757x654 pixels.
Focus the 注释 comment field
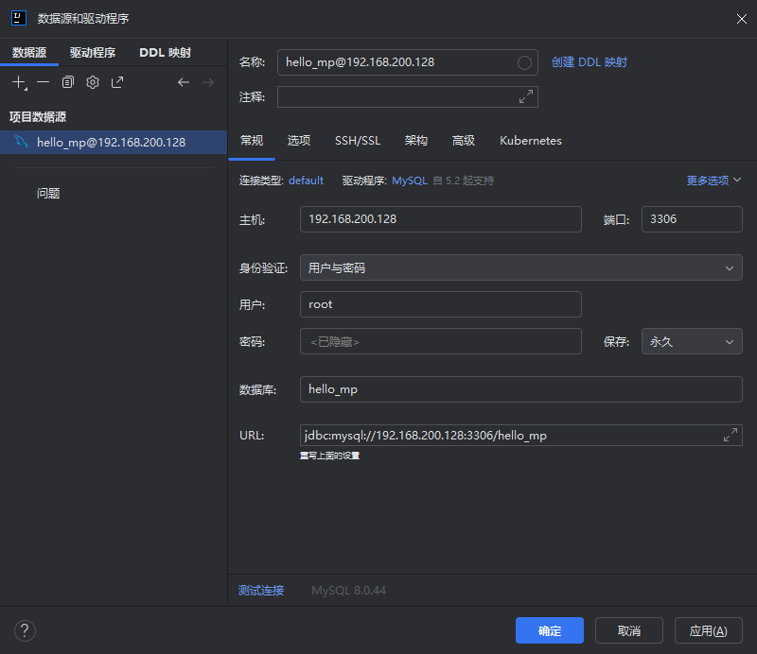pos(408,97)
